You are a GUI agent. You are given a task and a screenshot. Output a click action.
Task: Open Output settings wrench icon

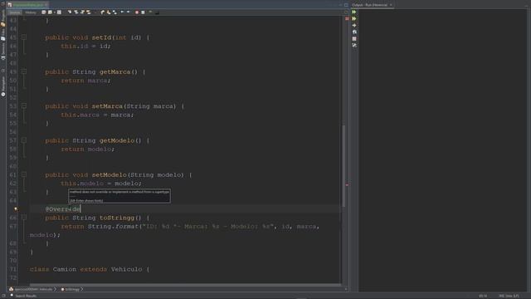point(354,45)
